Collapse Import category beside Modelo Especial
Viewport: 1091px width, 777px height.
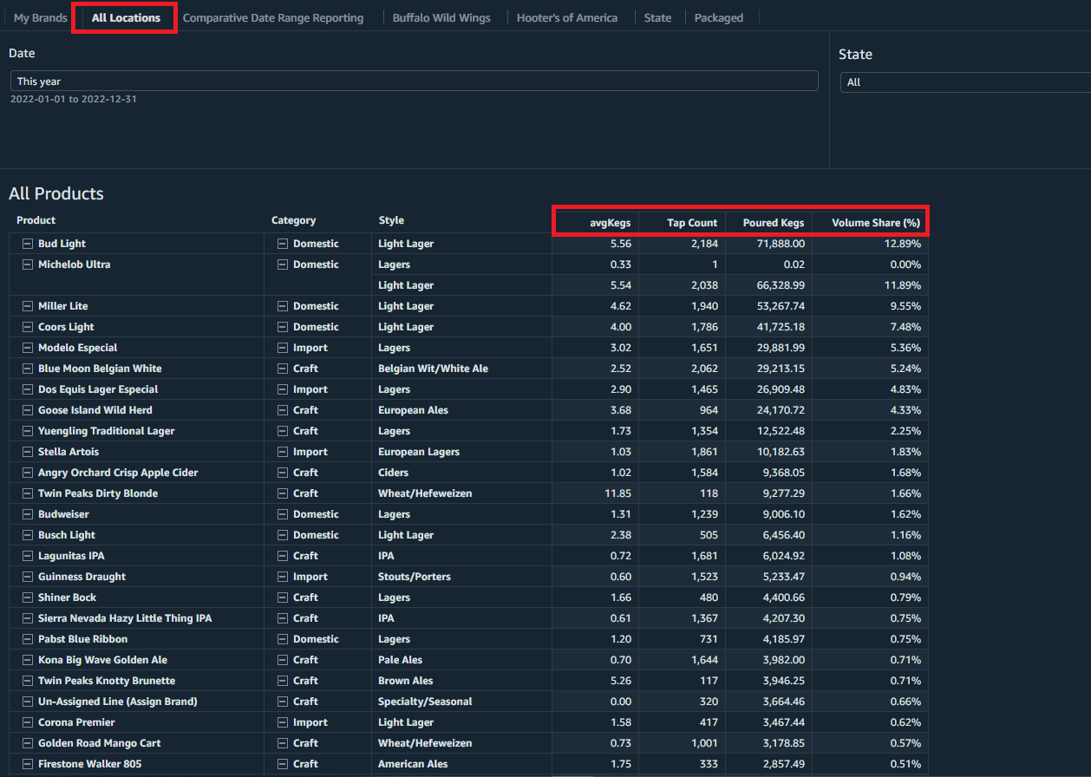click(282, 348)
